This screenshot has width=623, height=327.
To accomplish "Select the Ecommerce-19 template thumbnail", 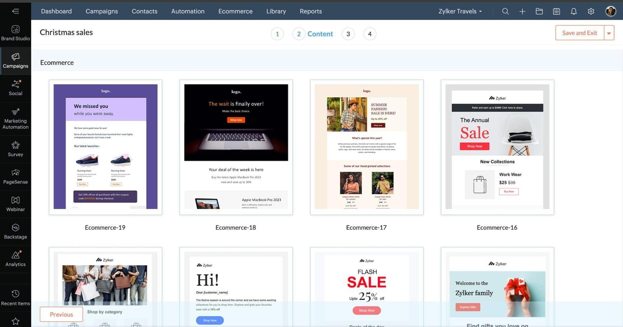I will pyautogui.click(x=106, y=147).
